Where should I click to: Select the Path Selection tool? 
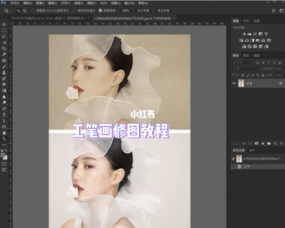pos(4,121)
